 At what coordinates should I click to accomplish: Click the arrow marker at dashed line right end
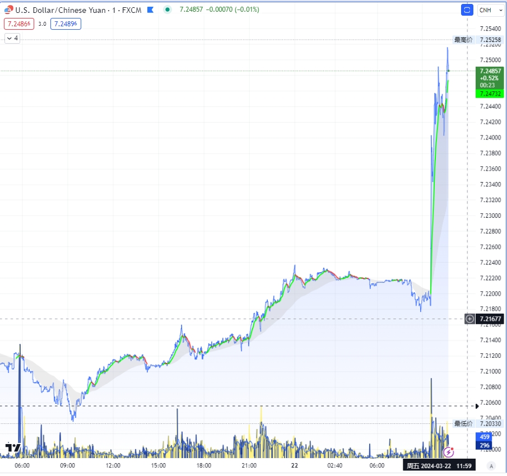pyautogui.click(x=477, y=406)
